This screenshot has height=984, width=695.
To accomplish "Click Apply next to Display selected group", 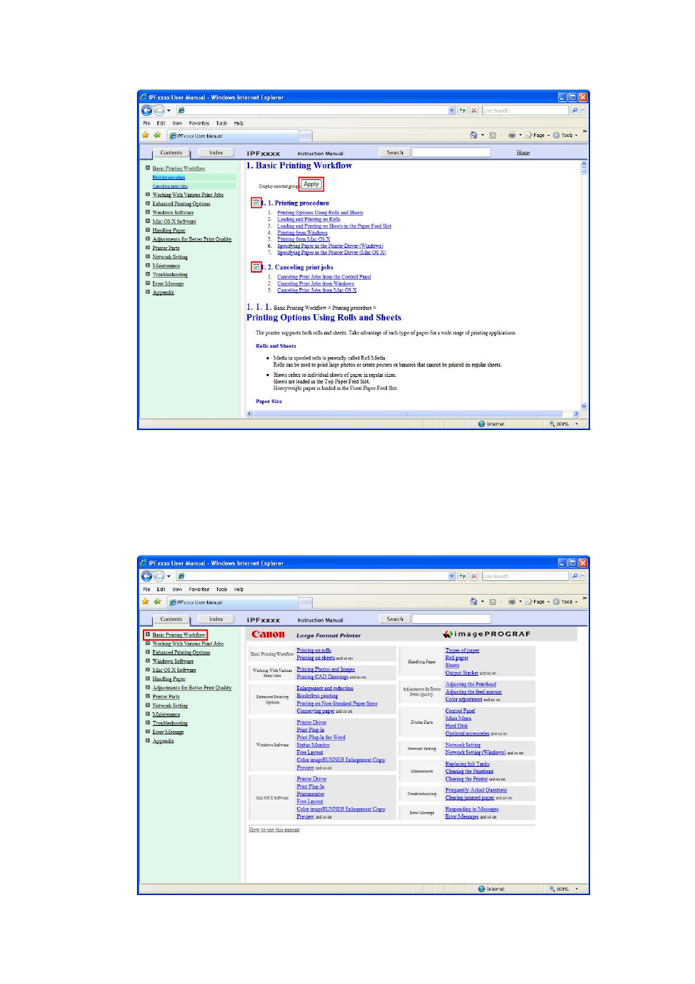I will pyautogui.click(x=311, y=184).
